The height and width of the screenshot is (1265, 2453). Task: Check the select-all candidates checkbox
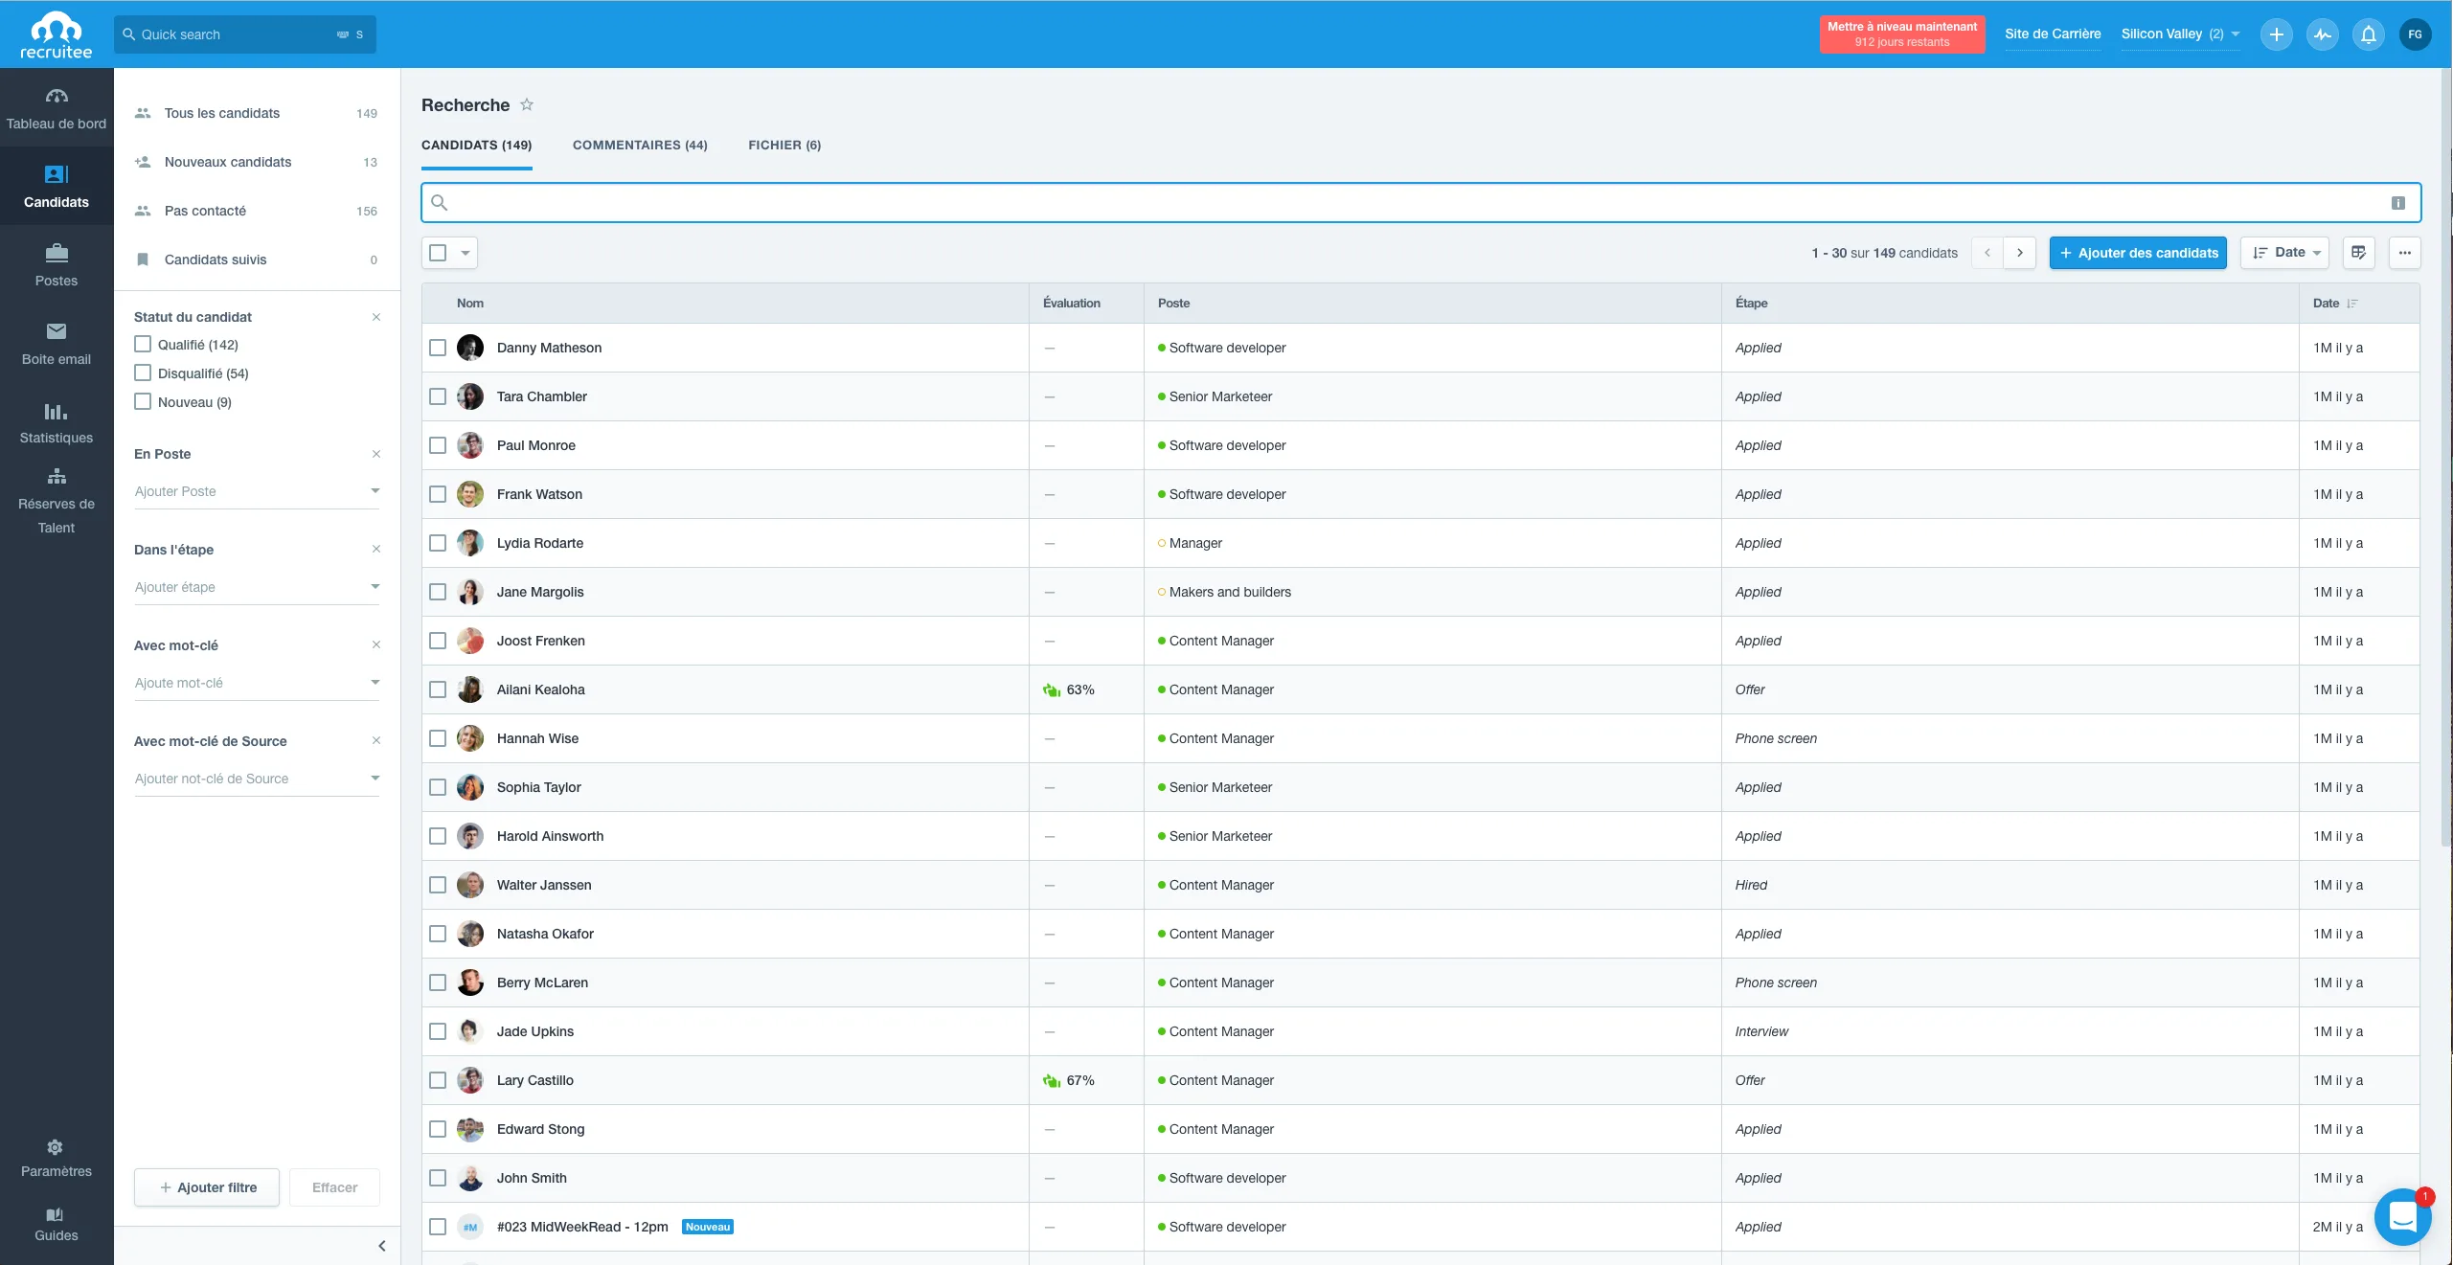pos(438,253)
